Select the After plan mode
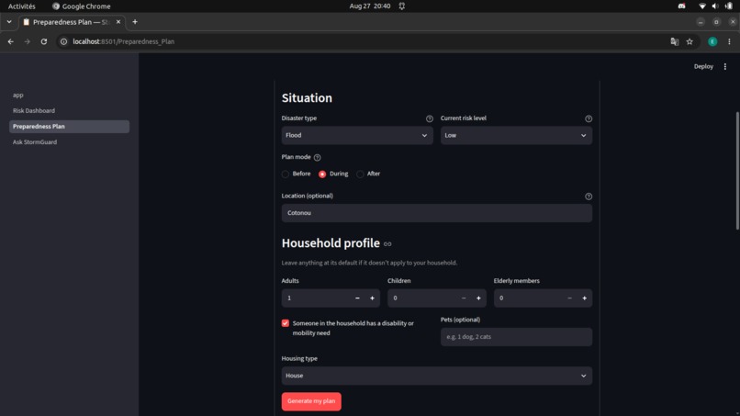 pos(368,174)
